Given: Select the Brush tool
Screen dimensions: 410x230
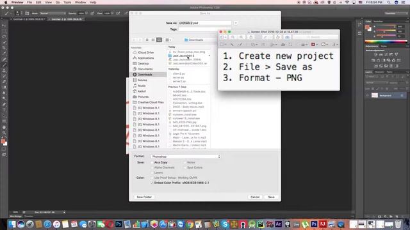Looking at the screenshot, I should (x=4, y=65).
